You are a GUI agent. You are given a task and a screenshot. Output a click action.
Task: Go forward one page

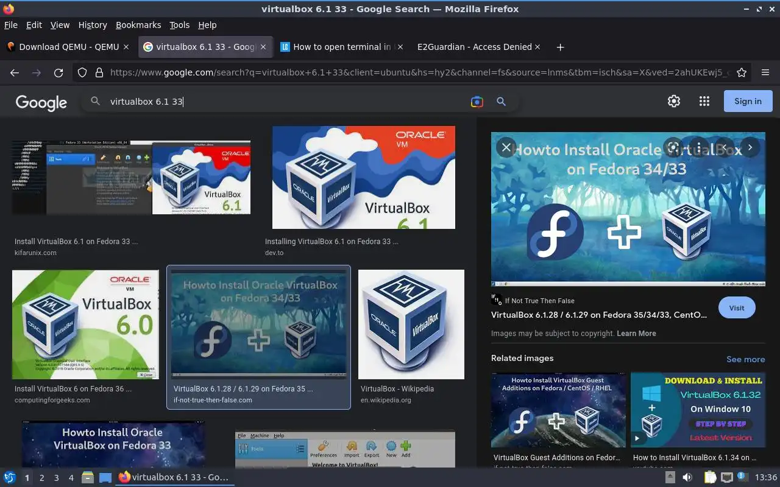[x=37, y=72]
